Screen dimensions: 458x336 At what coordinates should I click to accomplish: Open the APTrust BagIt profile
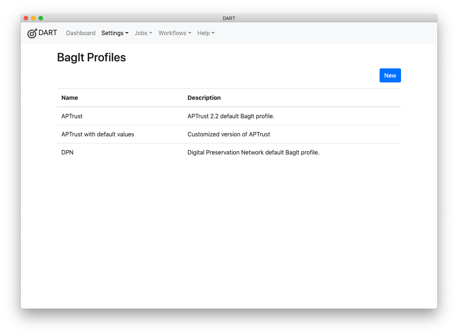[x=72, y=116]
